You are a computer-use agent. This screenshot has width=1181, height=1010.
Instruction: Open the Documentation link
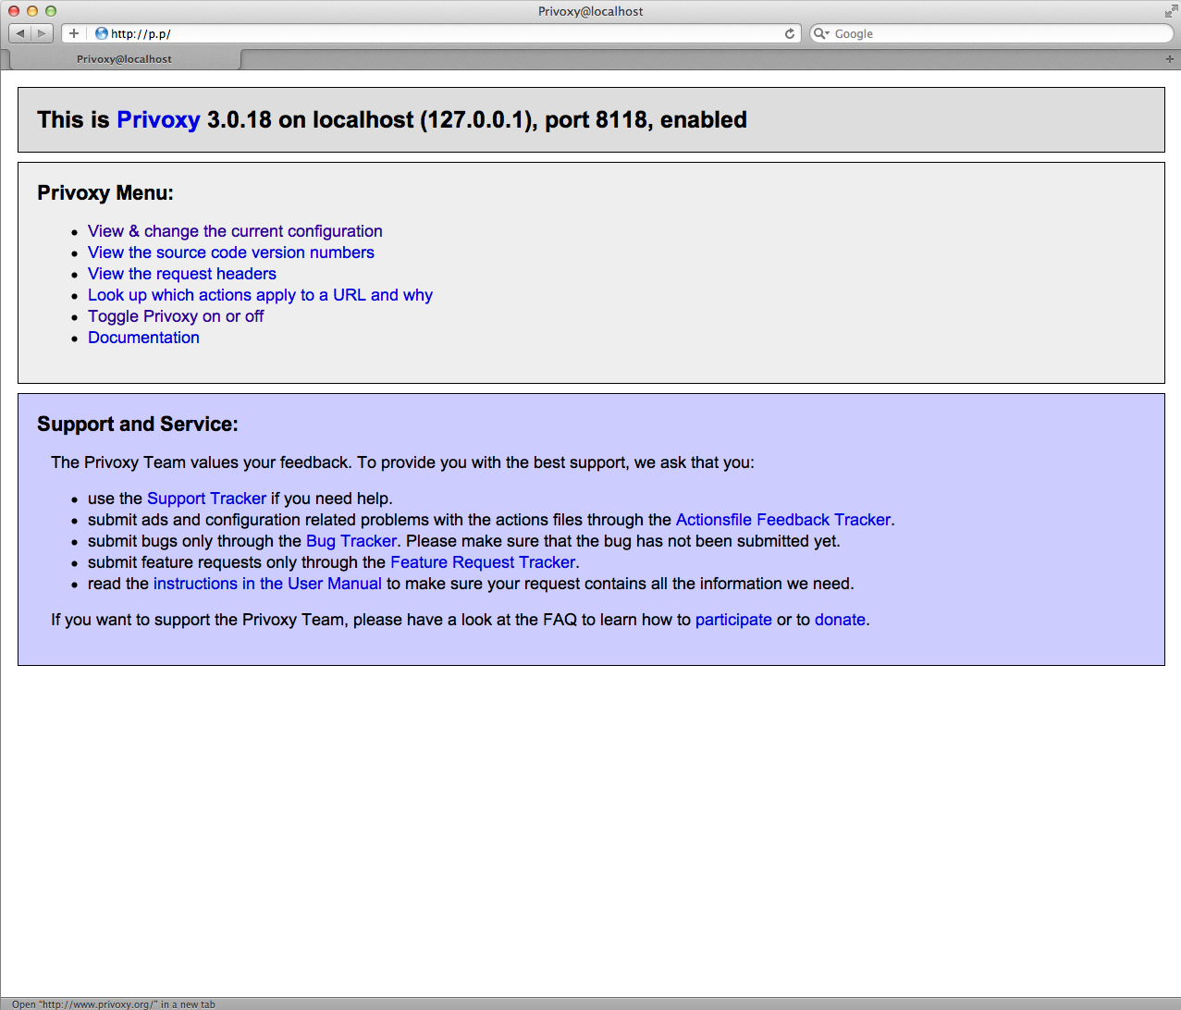click(143, 338)
